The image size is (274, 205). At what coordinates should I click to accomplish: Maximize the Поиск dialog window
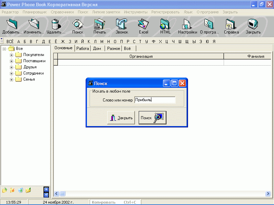tap(174, 83)
